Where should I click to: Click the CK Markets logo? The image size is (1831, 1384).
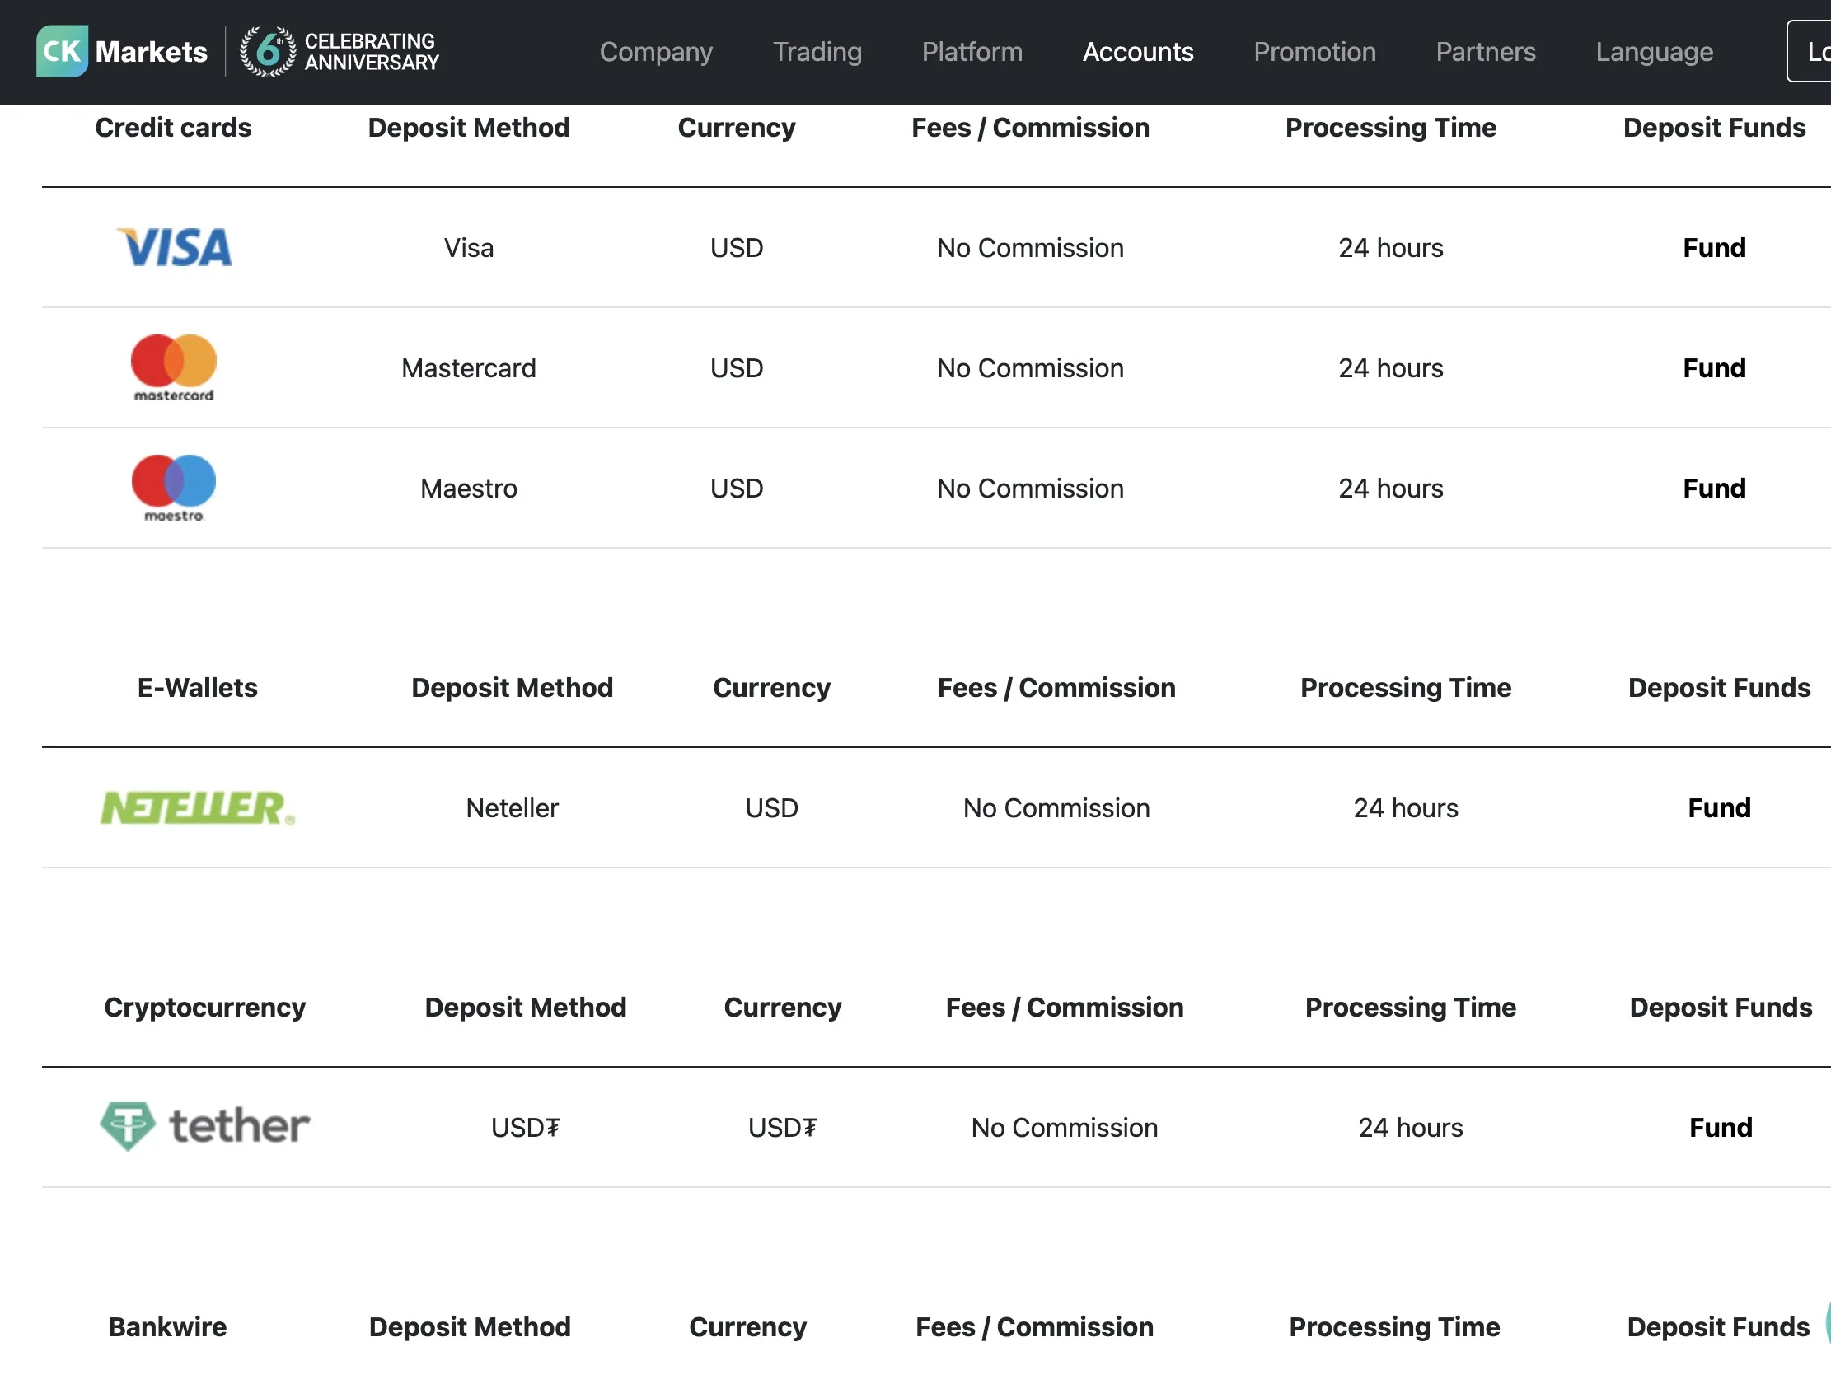[x=122, y=51]
